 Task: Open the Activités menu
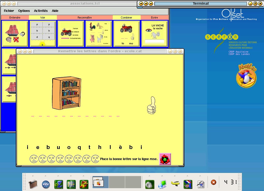tap(41, 11)
